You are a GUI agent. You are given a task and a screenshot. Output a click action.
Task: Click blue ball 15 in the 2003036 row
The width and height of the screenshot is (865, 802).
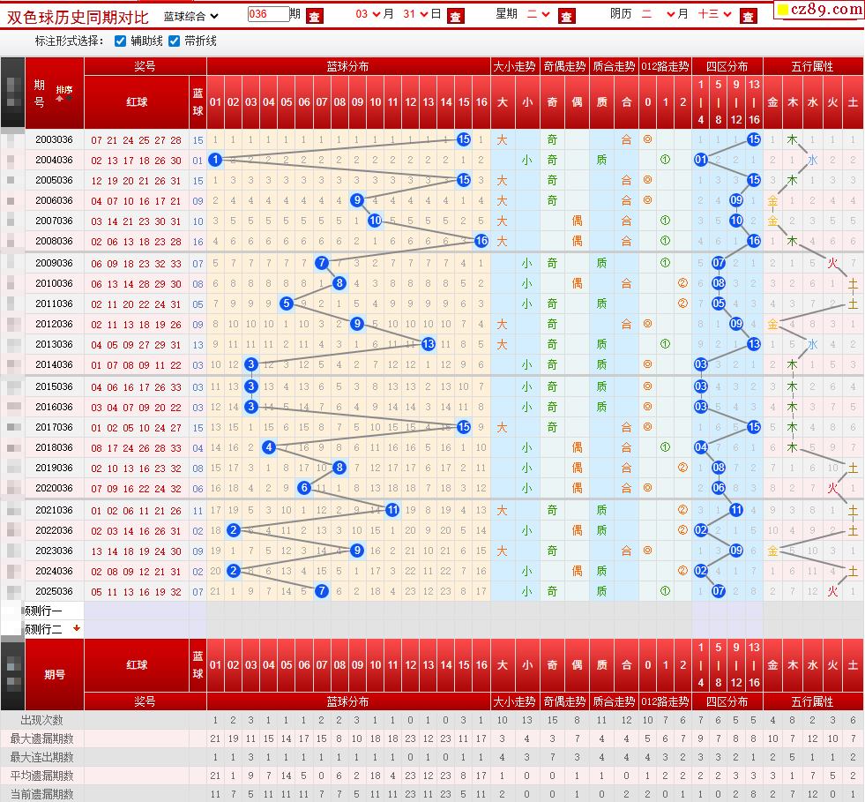pos(464,139)
